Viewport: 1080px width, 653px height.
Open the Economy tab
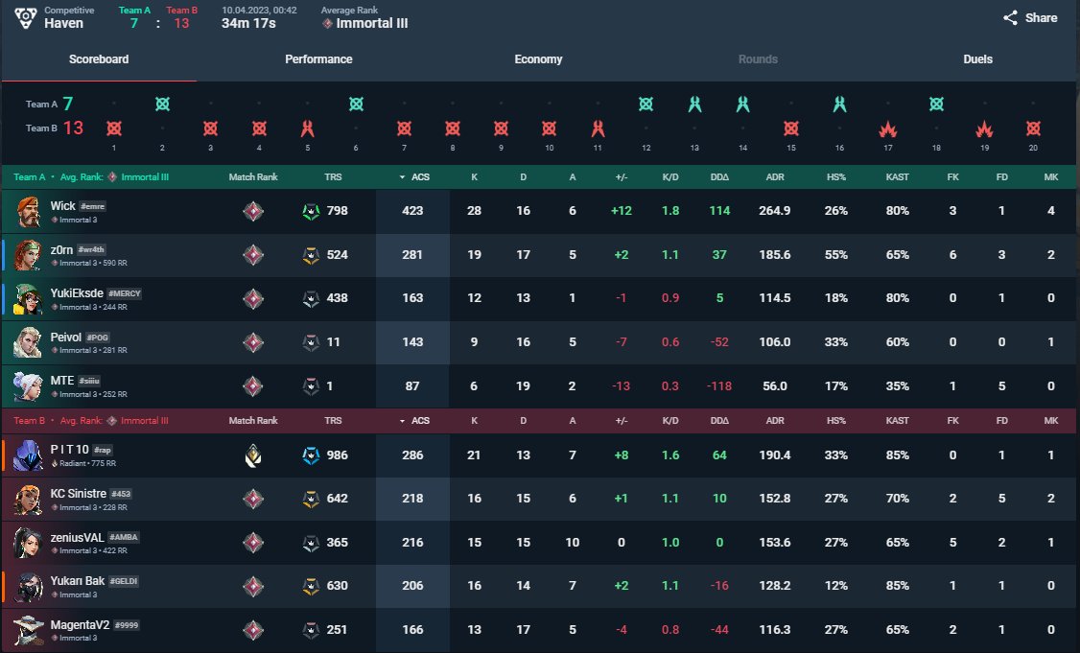(538, 58)
